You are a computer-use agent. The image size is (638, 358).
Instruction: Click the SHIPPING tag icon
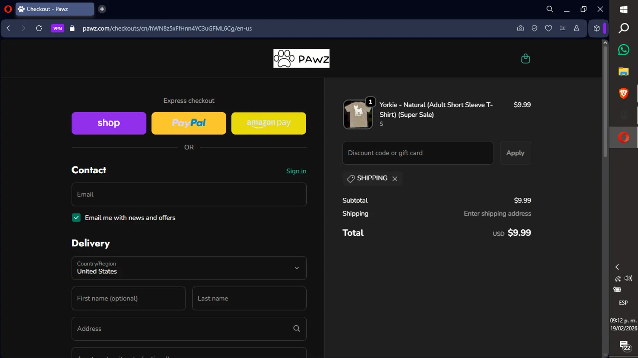pos(351,179)
